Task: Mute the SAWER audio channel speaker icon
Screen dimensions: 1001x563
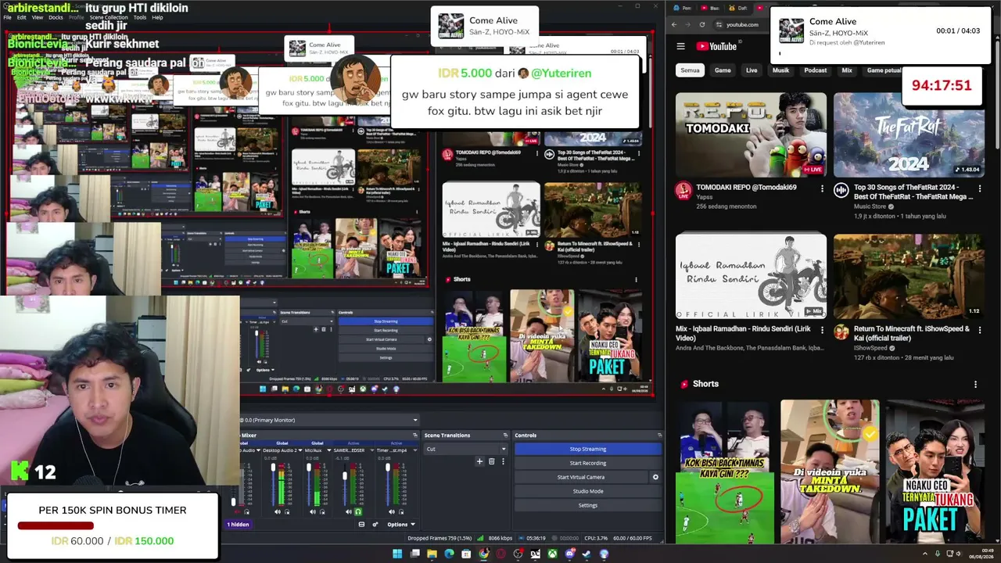Action: tap(349, 512)
